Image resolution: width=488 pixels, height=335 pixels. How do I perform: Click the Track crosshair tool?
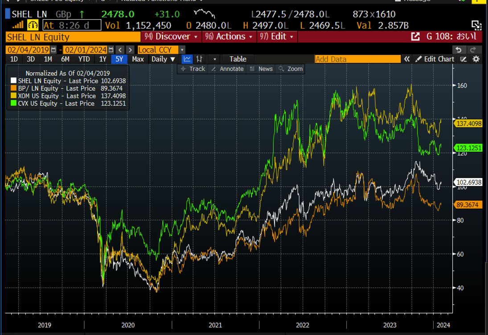click(x=193, y=69)
